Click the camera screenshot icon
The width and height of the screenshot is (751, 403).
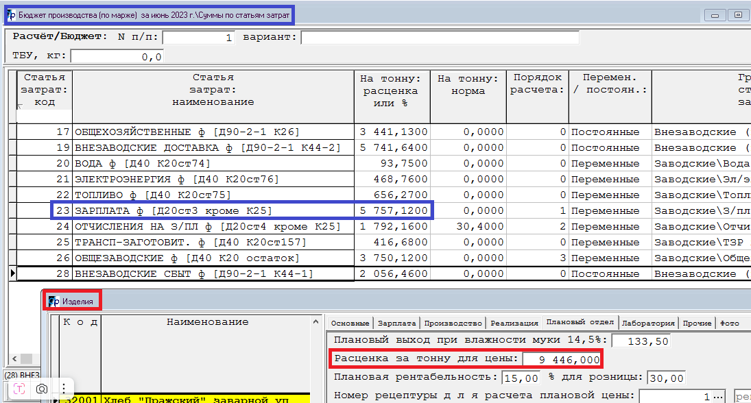(x=42, y=388)
